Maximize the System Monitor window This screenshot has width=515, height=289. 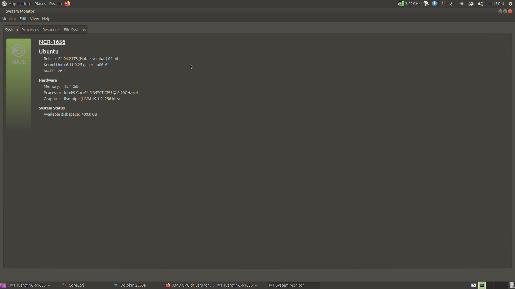click(505, 11)
